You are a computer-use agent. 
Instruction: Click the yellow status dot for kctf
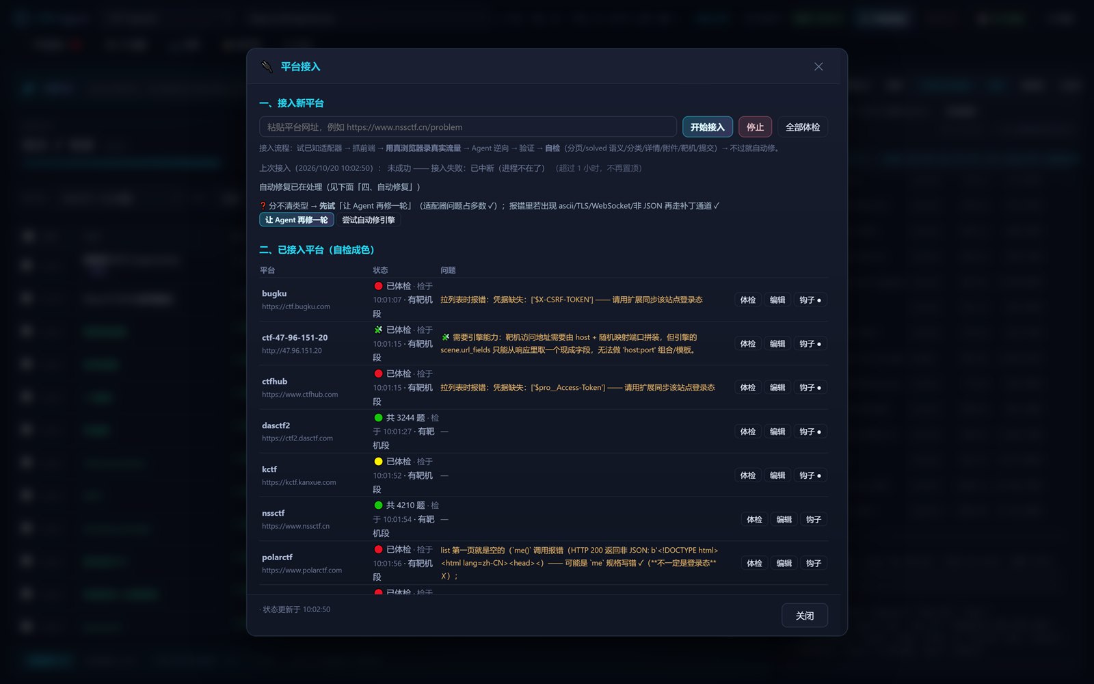[378, 462]
